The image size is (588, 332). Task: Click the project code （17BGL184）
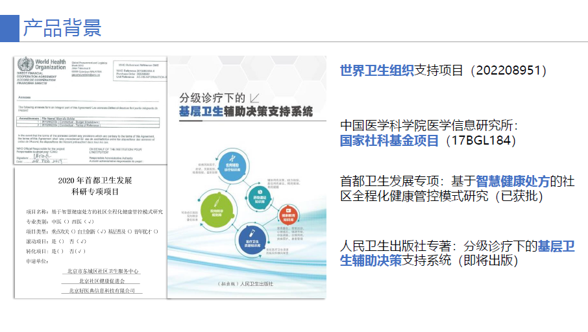pos(480,141)
